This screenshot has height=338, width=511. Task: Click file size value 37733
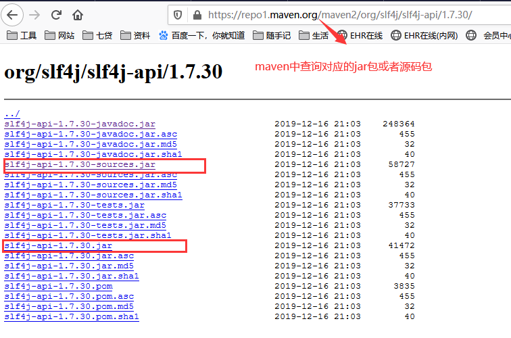[x=401, y=205]
